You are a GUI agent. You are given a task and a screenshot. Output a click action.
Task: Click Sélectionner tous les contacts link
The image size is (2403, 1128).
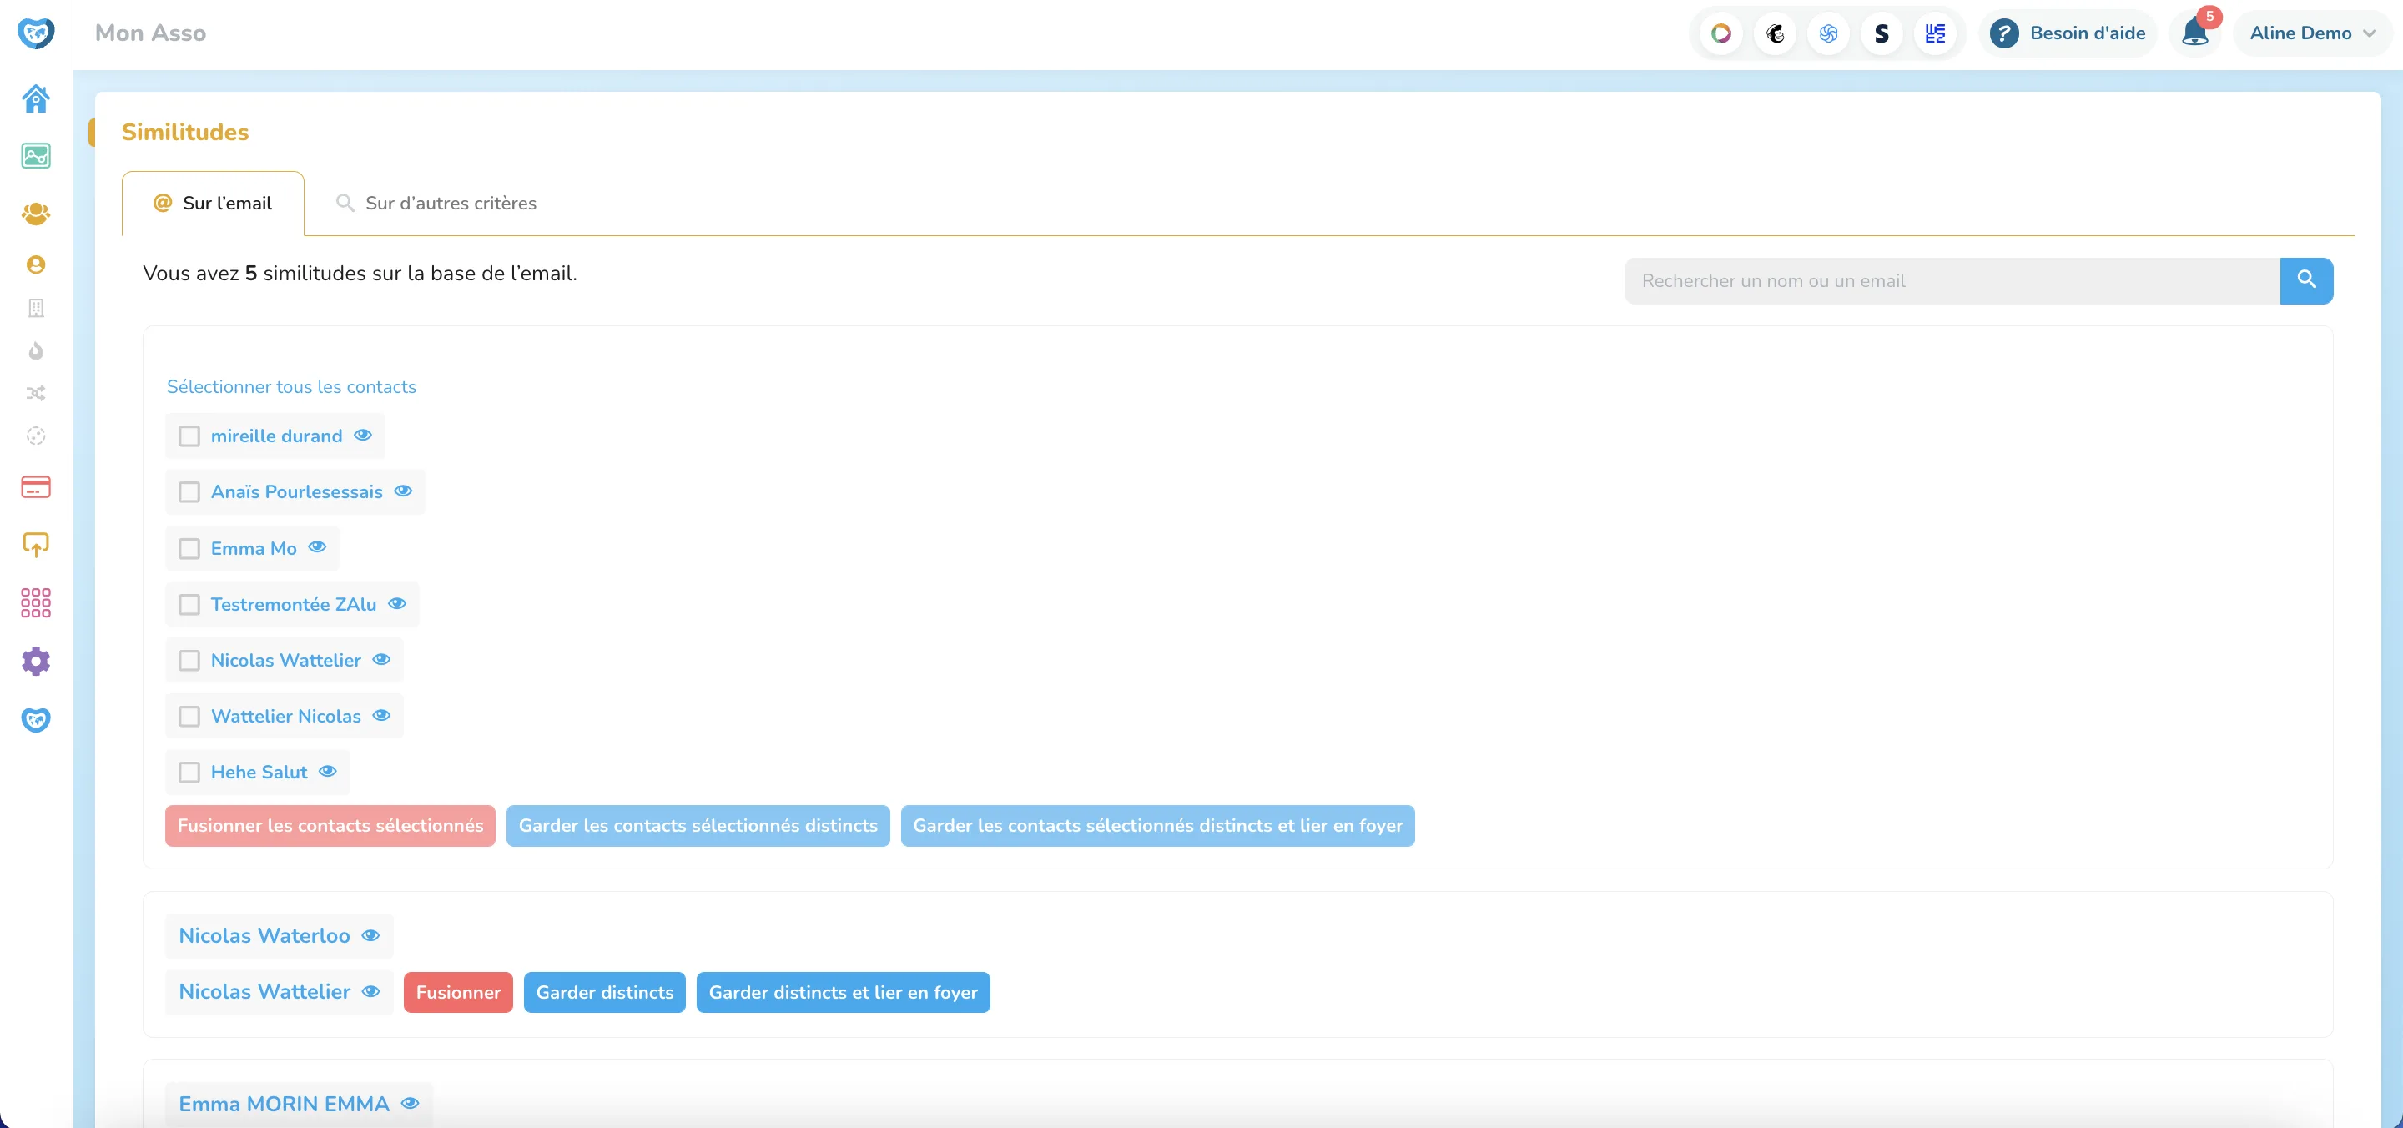[x=291, y=387]
